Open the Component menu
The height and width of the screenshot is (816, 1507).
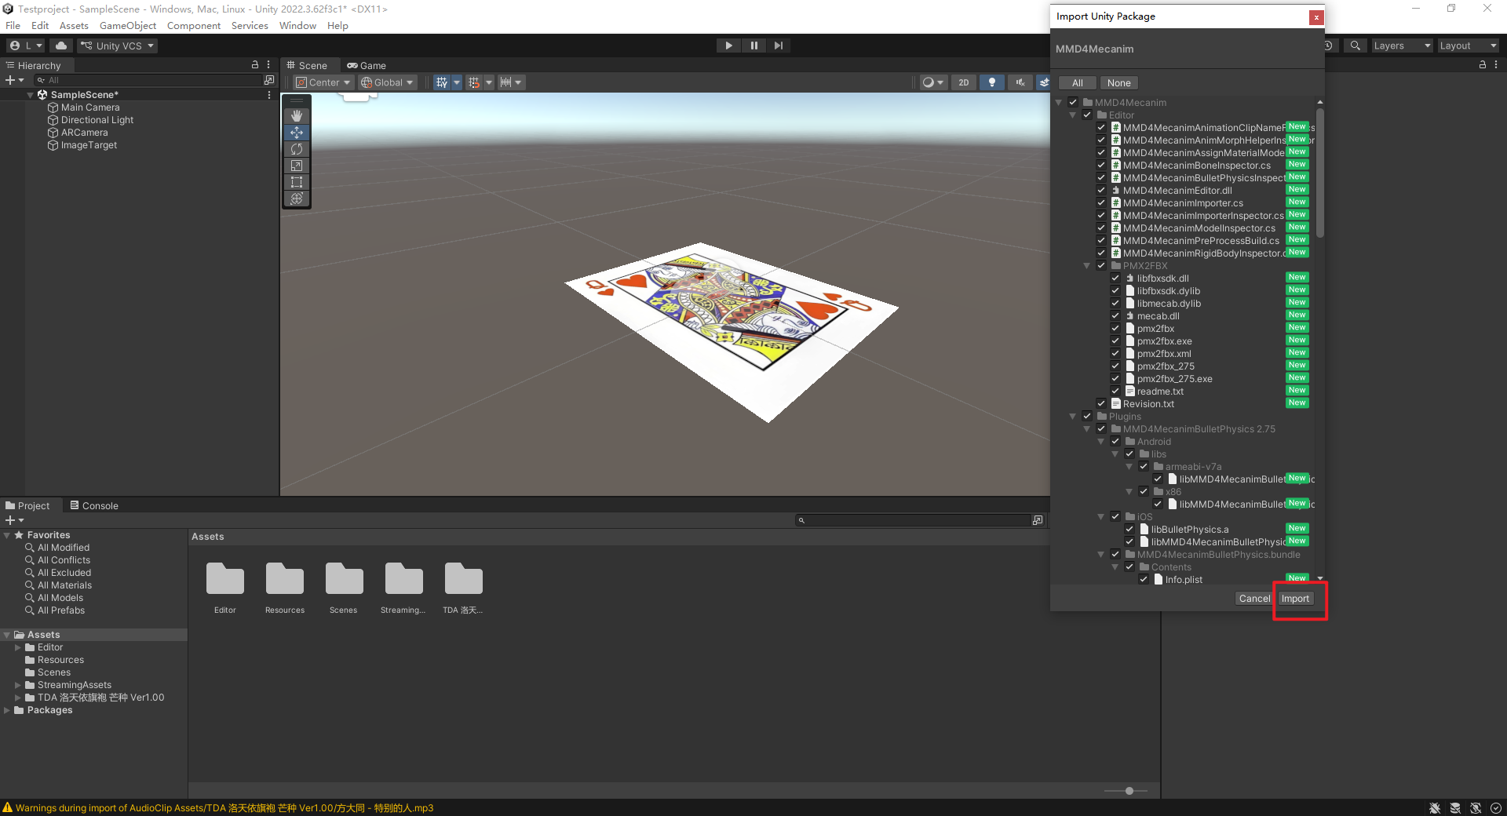pyautogui.click(x=194, y=26)
